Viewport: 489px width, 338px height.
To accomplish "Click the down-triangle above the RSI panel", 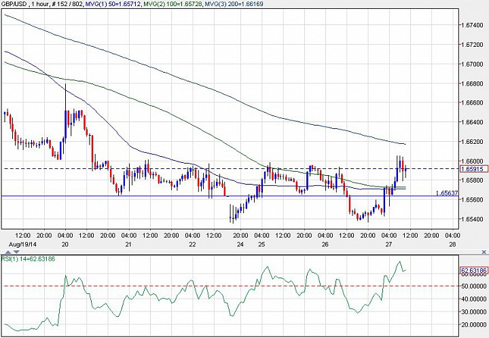I will 17,252.
